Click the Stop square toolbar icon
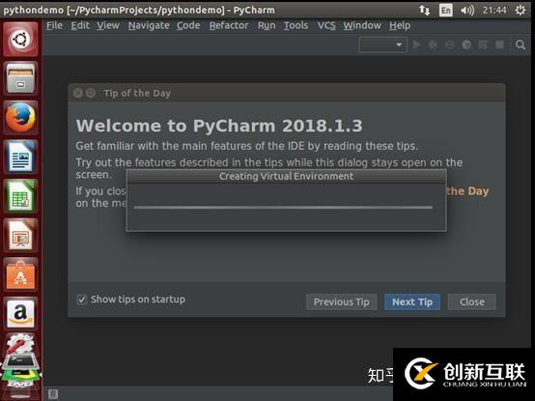Screen dimensions: 535x401 pyautogui.click(x=499, y=44)
